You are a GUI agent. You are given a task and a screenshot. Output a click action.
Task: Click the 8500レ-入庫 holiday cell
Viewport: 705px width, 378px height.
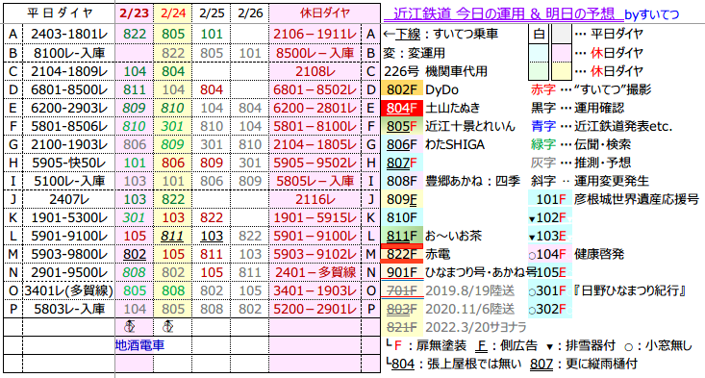tap(315, 53)
